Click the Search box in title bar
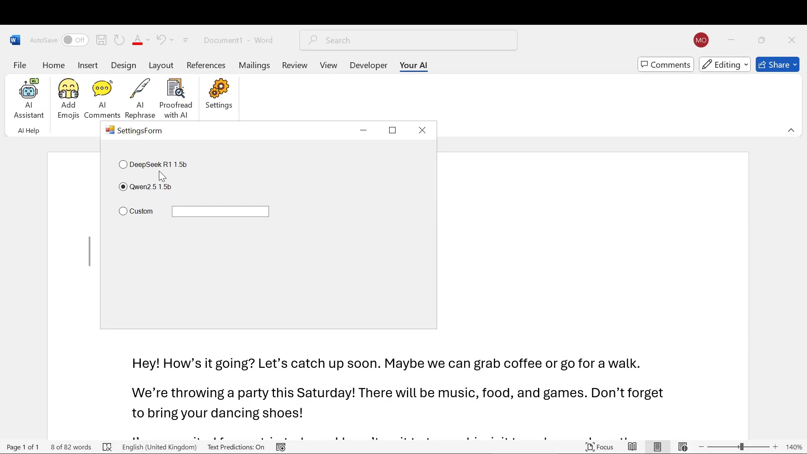The height and width of the screenshot is (454, 807). point(409,40)
